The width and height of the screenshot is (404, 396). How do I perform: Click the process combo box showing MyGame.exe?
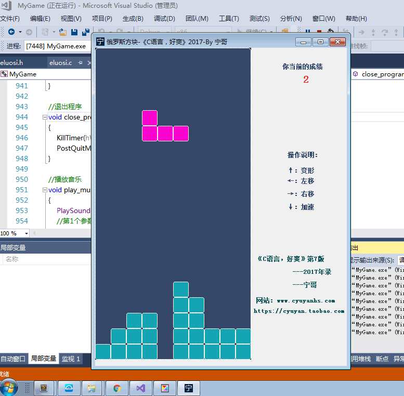(x=58, y=46)
